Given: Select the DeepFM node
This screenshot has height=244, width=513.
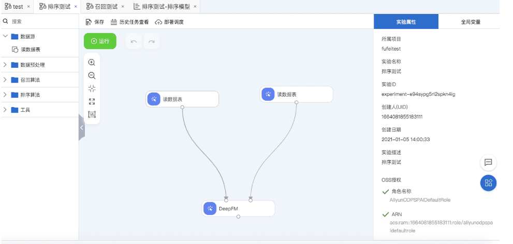Looking at the screenshot, I should [x=238, y=208].
